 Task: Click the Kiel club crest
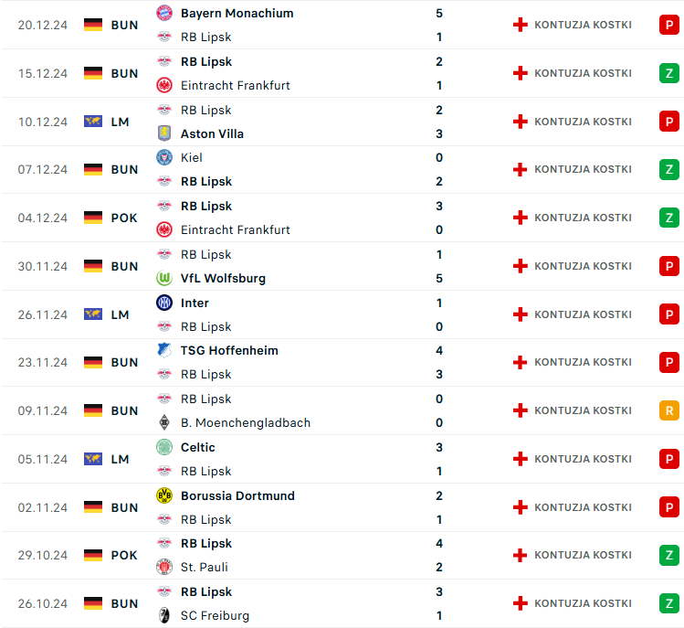coord(164,157)
